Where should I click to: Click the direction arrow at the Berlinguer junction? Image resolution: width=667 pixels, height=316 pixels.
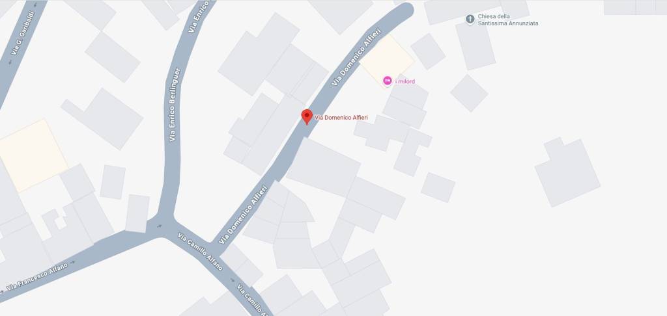160,226
